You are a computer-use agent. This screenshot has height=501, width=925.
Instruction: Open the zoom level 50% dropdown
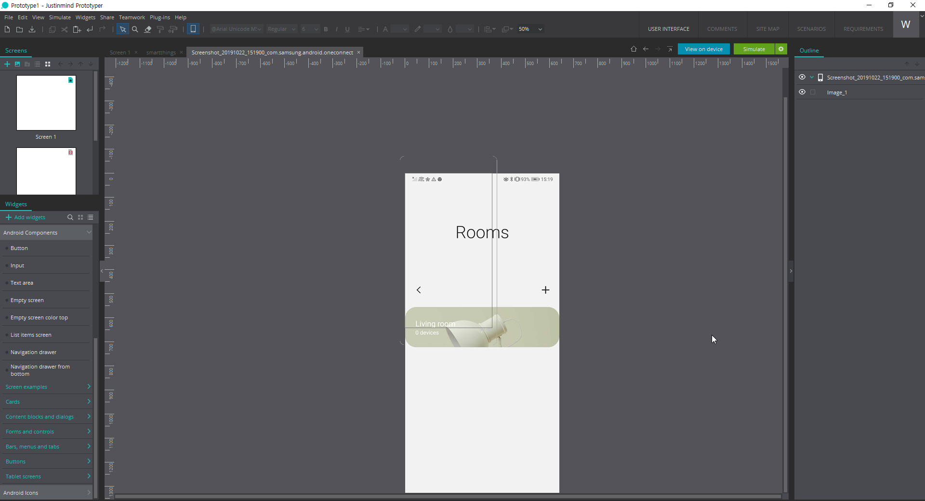540,29
